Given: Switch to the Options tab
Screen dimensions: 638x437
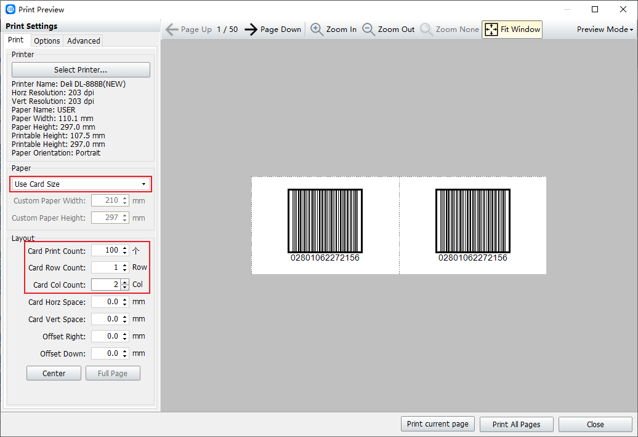Looking at the screenshot, I should pos(47,41).
